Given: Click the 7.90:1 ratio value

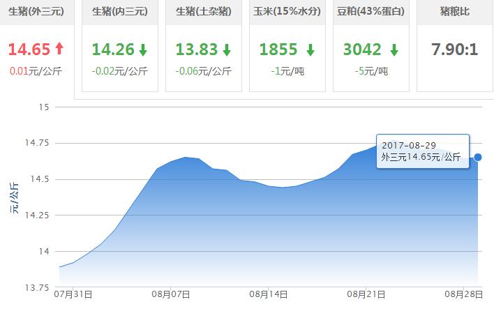Looking at the screenshot, I should tap(454, 50).
